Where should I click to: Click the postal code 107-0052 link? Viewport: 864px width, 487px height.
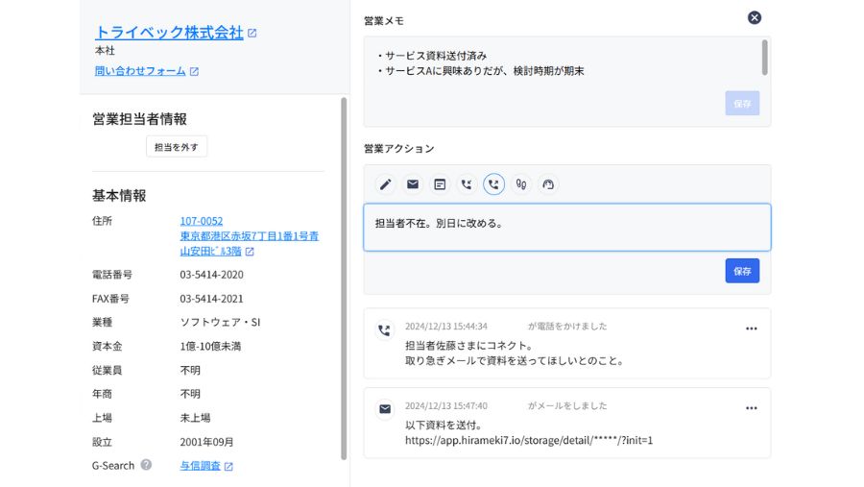[202, 221]
